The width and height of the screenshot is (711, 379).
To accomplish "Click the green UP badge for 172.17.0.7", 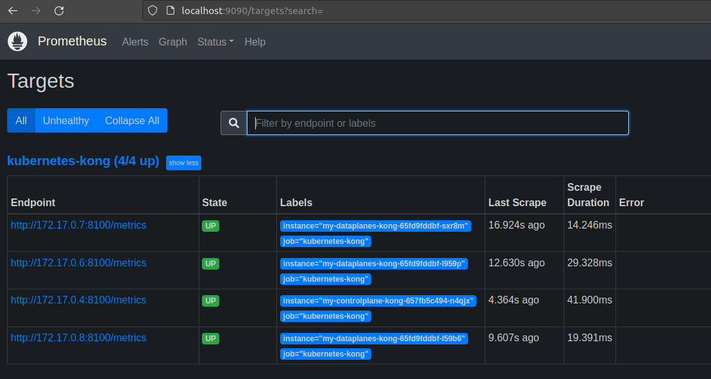I will click(x=210, y=225).
